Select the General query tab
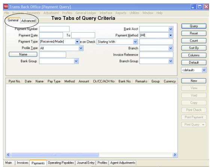Image resolution: width=212 pixels, height=167 pixels. point(13,20)
